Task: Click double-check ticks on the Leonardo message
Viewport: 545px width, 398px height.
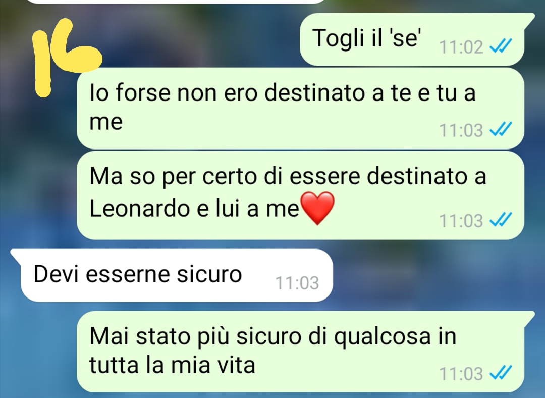Action: pos(501,220)
